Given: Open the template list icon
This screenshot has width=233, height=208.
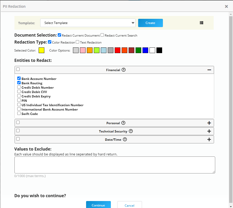Looking at the screenshot, I should click(x=201, y=23).
